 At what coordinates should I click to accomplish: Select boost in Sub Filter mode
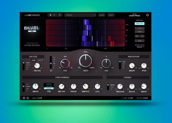(28, 63)
